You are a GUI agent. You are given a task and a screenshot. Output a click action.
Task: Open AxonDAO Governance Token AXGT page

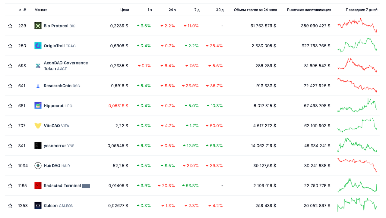(x=66, y=66)
